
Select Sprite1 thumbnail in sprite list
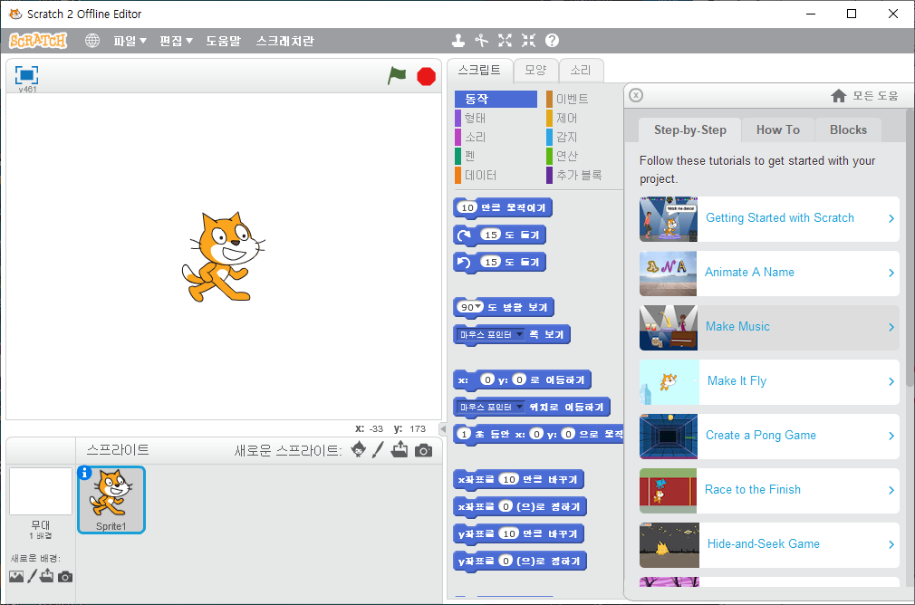coord(111,499)
